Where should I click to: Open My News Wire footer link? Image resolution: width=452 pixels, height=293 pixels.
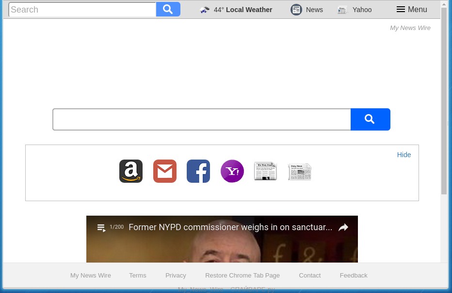tap(91, 276)
